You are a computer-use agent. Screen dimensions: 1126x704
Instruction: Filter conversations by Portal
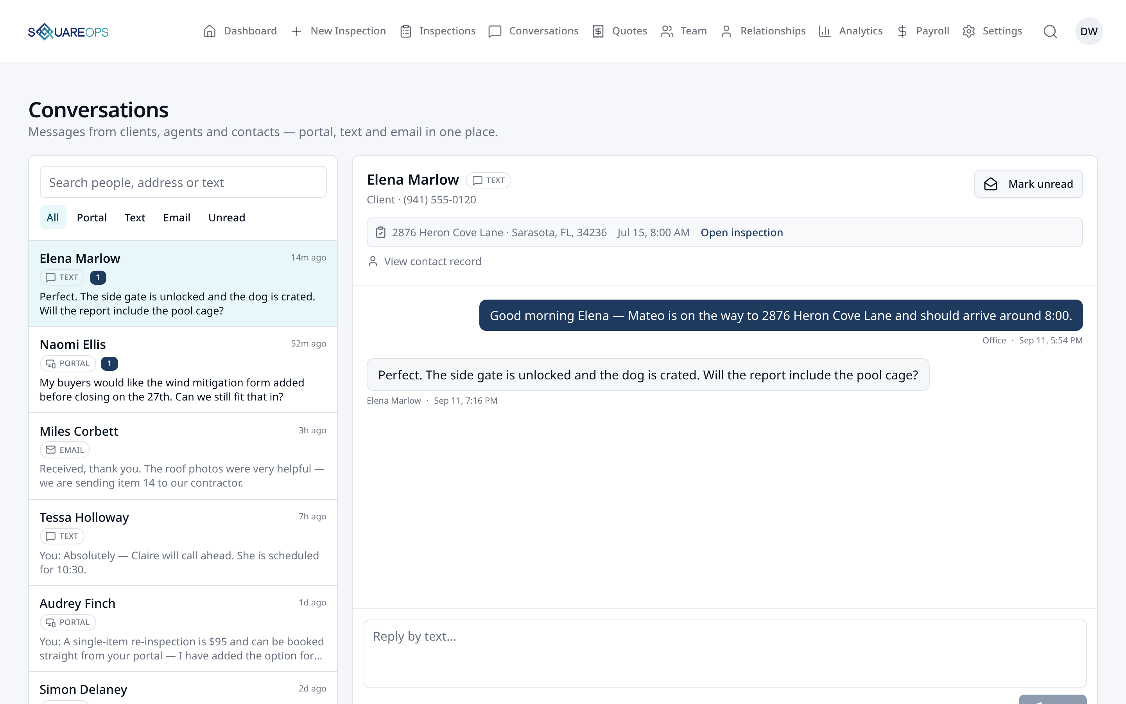[x=91, y=217]
